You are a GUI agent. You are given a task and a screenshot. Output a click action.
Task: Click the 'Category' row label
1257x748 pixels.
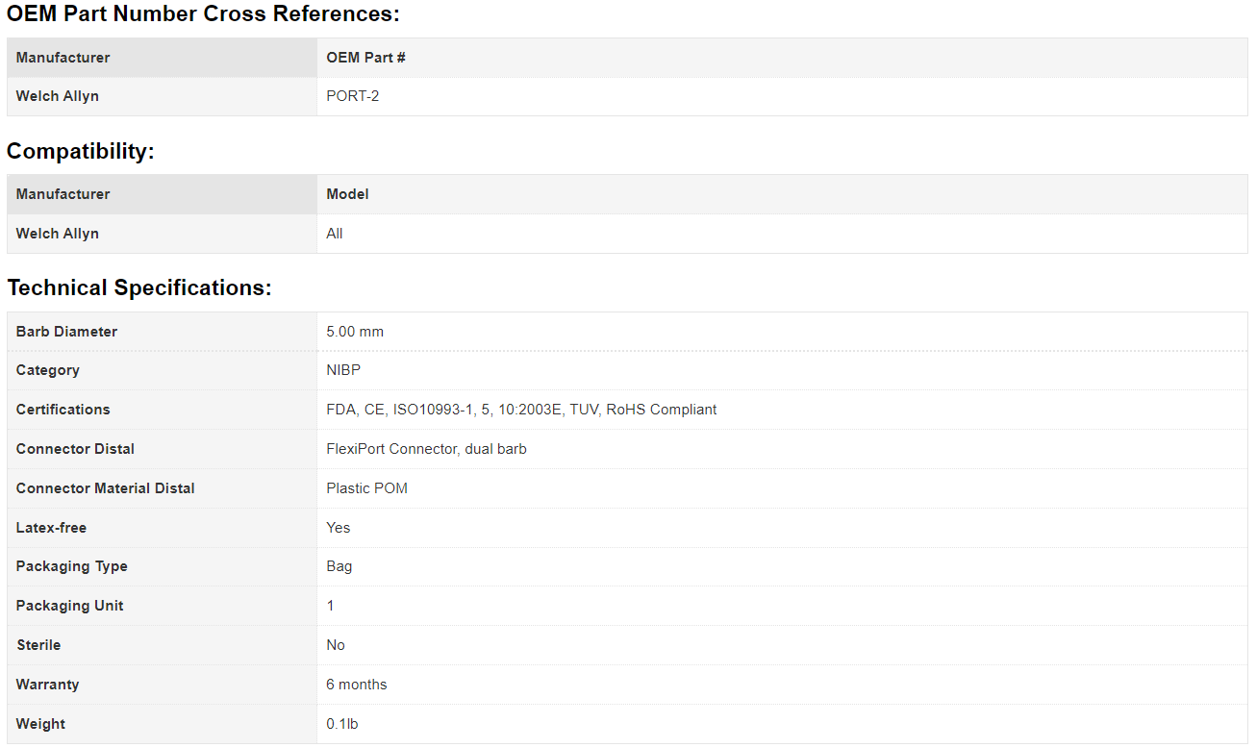point(48,370)
